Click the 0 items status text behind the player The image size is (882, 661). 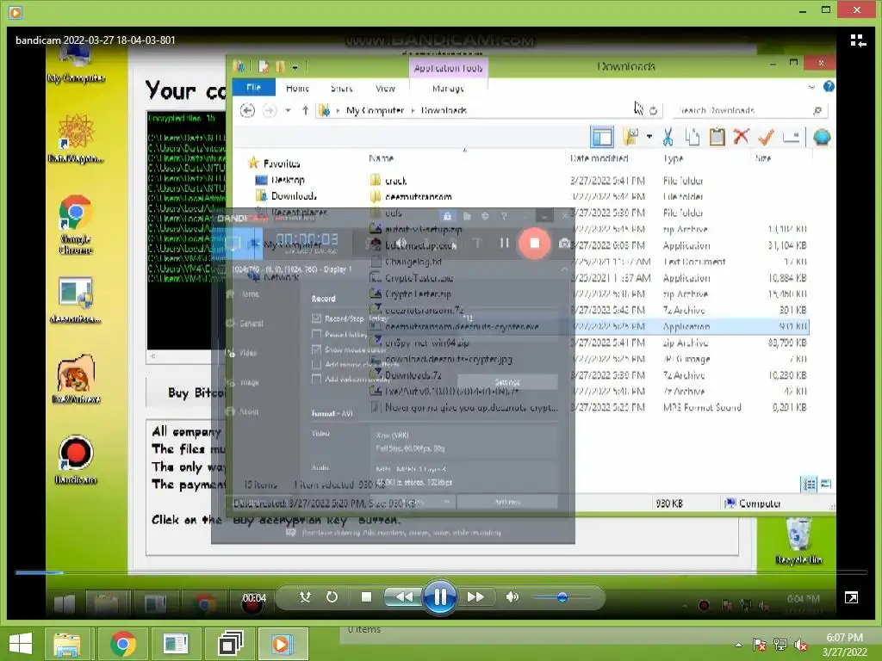tap(364, 629)
